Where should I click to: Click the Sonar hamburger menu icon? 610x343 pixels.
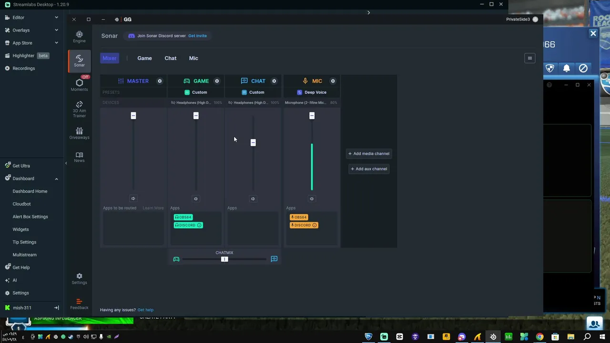tap(529, 58)
